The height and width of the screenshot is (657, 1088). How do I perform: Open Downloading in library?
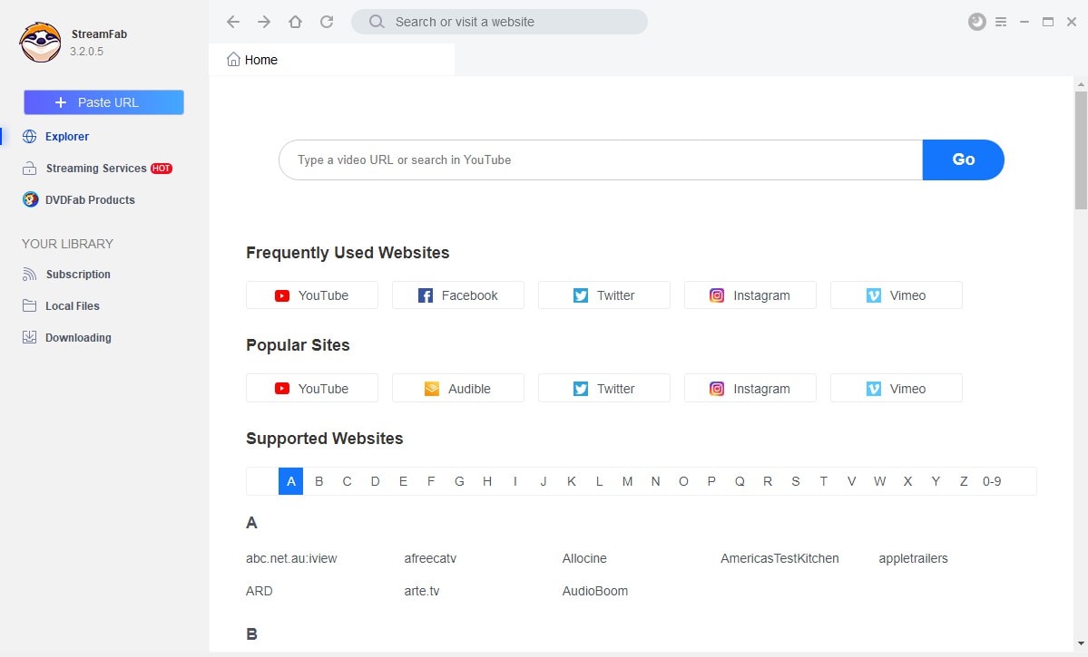(78, 337)
